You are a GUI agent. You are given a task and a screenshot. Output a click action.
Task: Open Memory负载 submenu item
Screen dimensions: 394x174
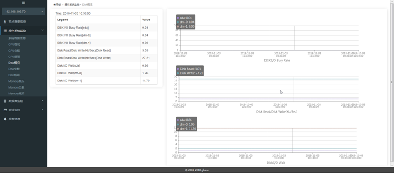[16, 88]
